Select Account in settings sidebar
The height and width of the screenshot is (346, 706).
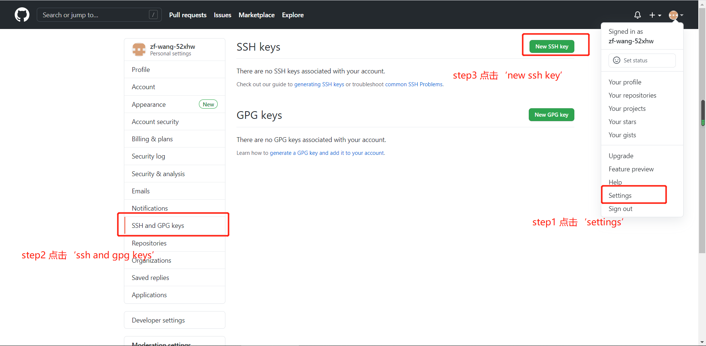coord(175,87)
